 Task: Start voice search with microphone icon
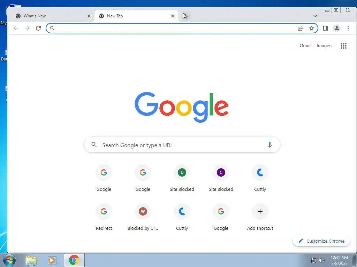(269, 145)
